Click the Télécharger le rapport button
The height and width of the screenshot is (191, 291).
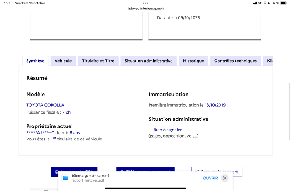(x=145, y=169)
